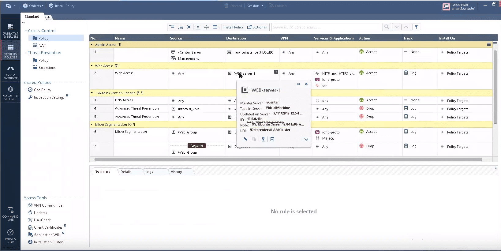Image resolution: width=501 pixels, height=251 pixels.
Task: Click the magnifier search icon
Action: 387,27
